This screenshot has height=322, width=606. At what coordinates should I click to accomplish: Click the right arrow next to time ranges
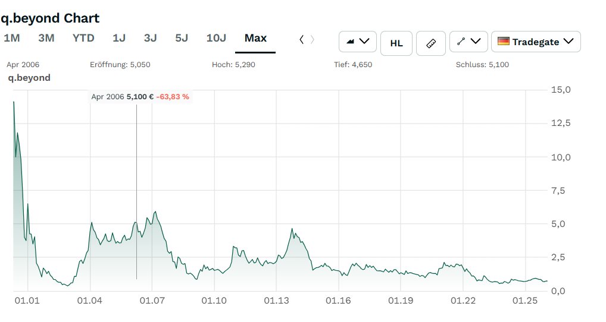(x=313, y=39)
